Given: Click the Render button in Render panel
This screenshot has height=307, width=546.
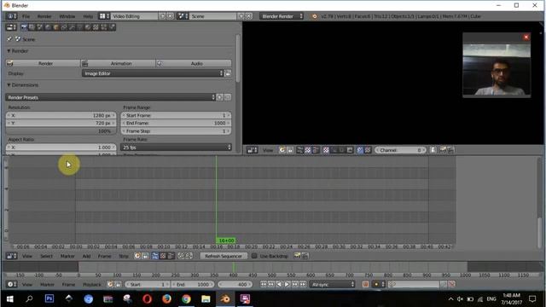Looking at the screenshot, I should coord(44,63).
